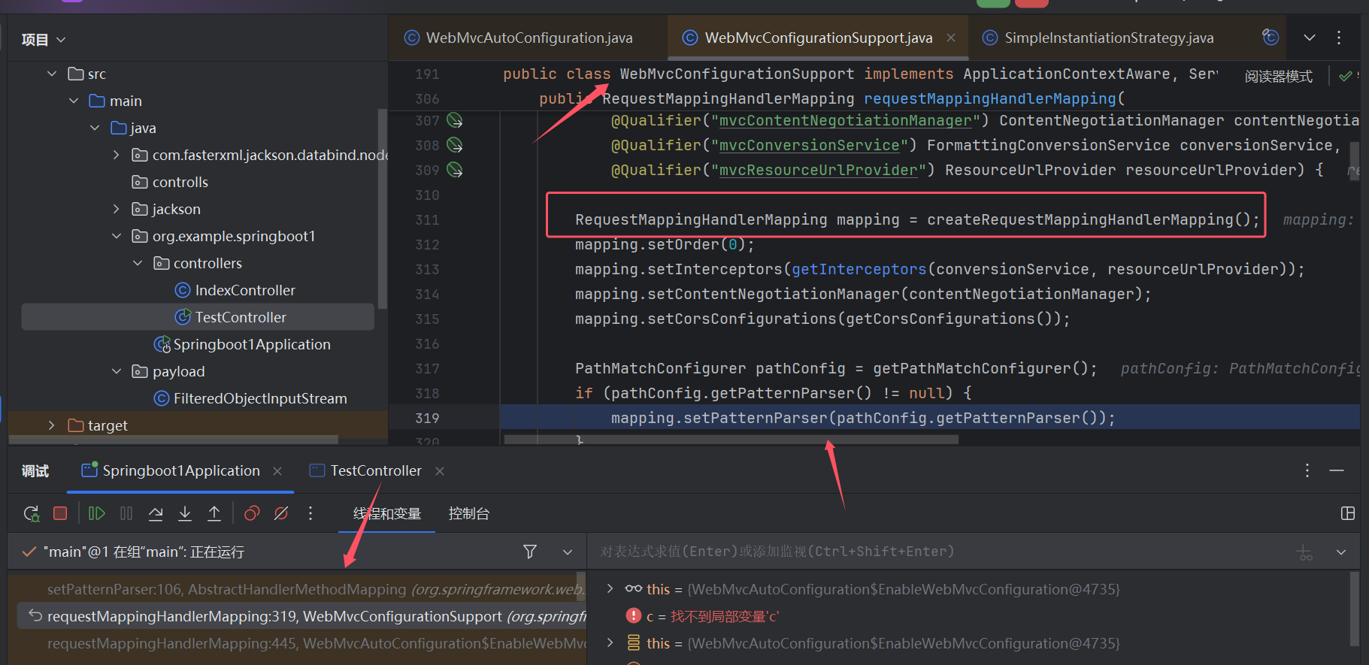The image size is (1369, 665).
Task: Follow the mvcConversionService link
Action: click(809, 145)
